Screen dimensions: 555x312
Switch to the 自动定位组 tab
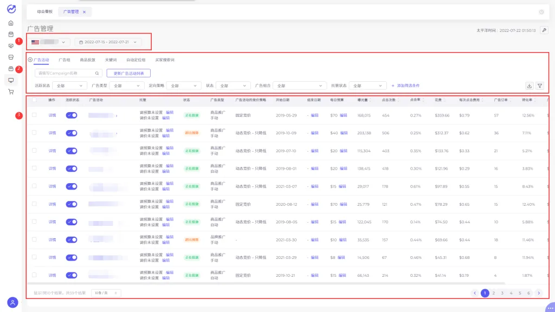coord(136,60)
